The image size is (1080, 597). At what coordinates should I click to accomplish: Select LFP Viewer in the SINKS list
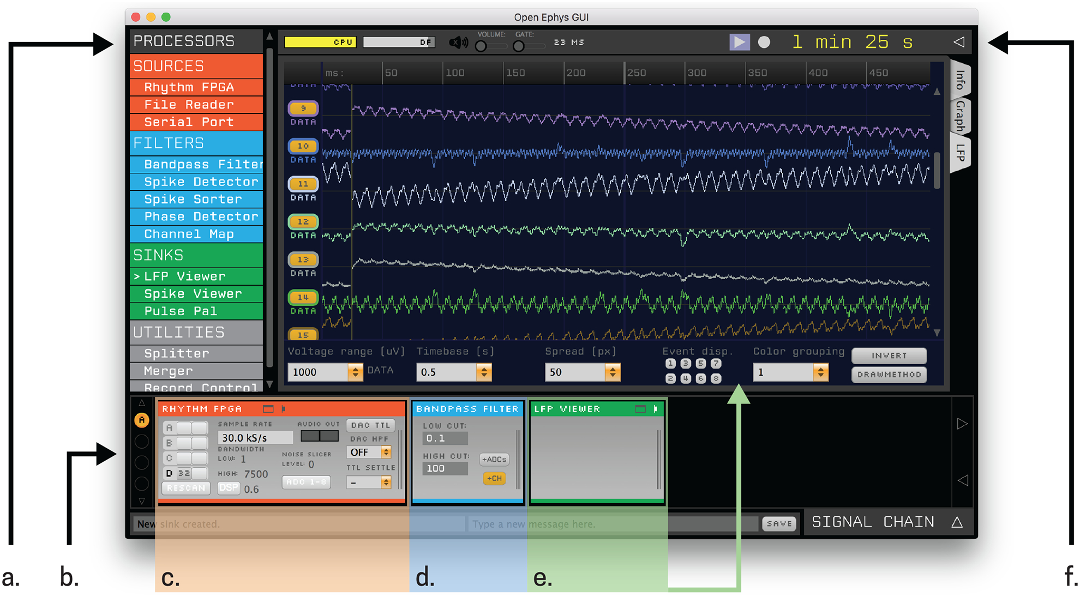pyautogui.click(x=196, y=276)
